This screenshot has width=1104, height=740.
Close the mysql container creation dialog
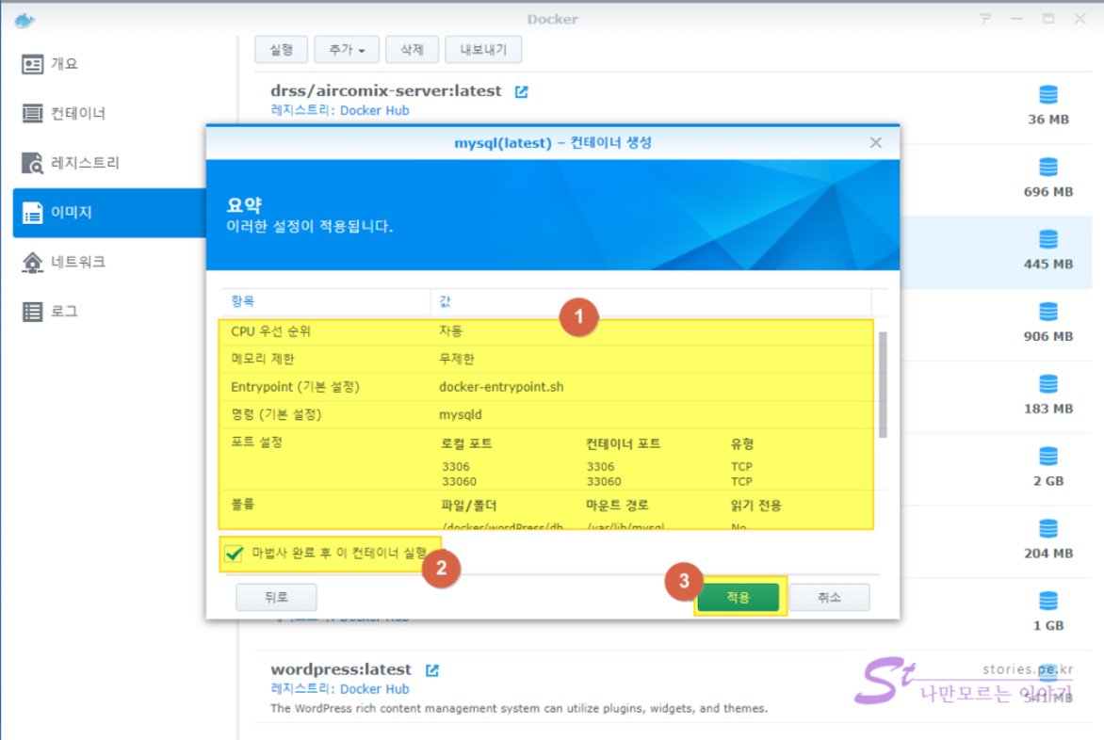tap(875, 143)
